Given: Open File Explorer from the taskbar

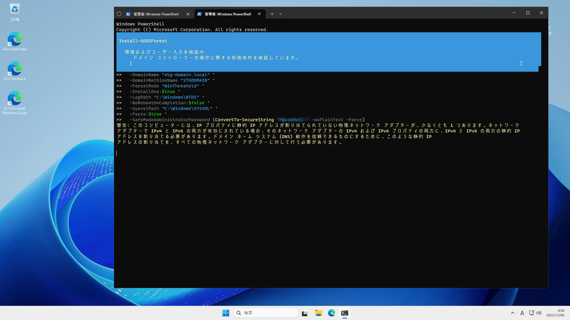Looking at the screenshot, I should 318,313.
